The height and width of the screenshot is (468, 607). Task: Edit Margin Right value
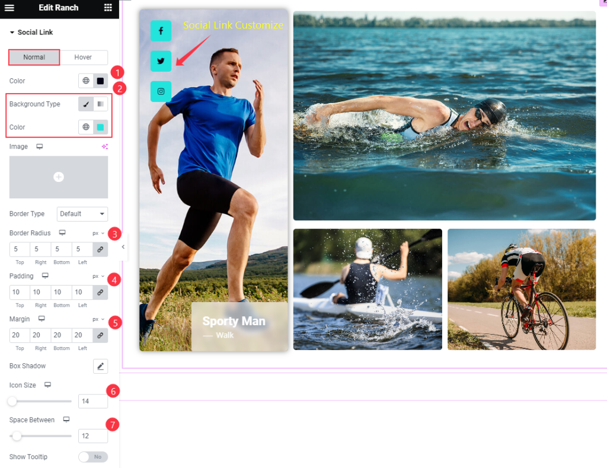(40, 335)
